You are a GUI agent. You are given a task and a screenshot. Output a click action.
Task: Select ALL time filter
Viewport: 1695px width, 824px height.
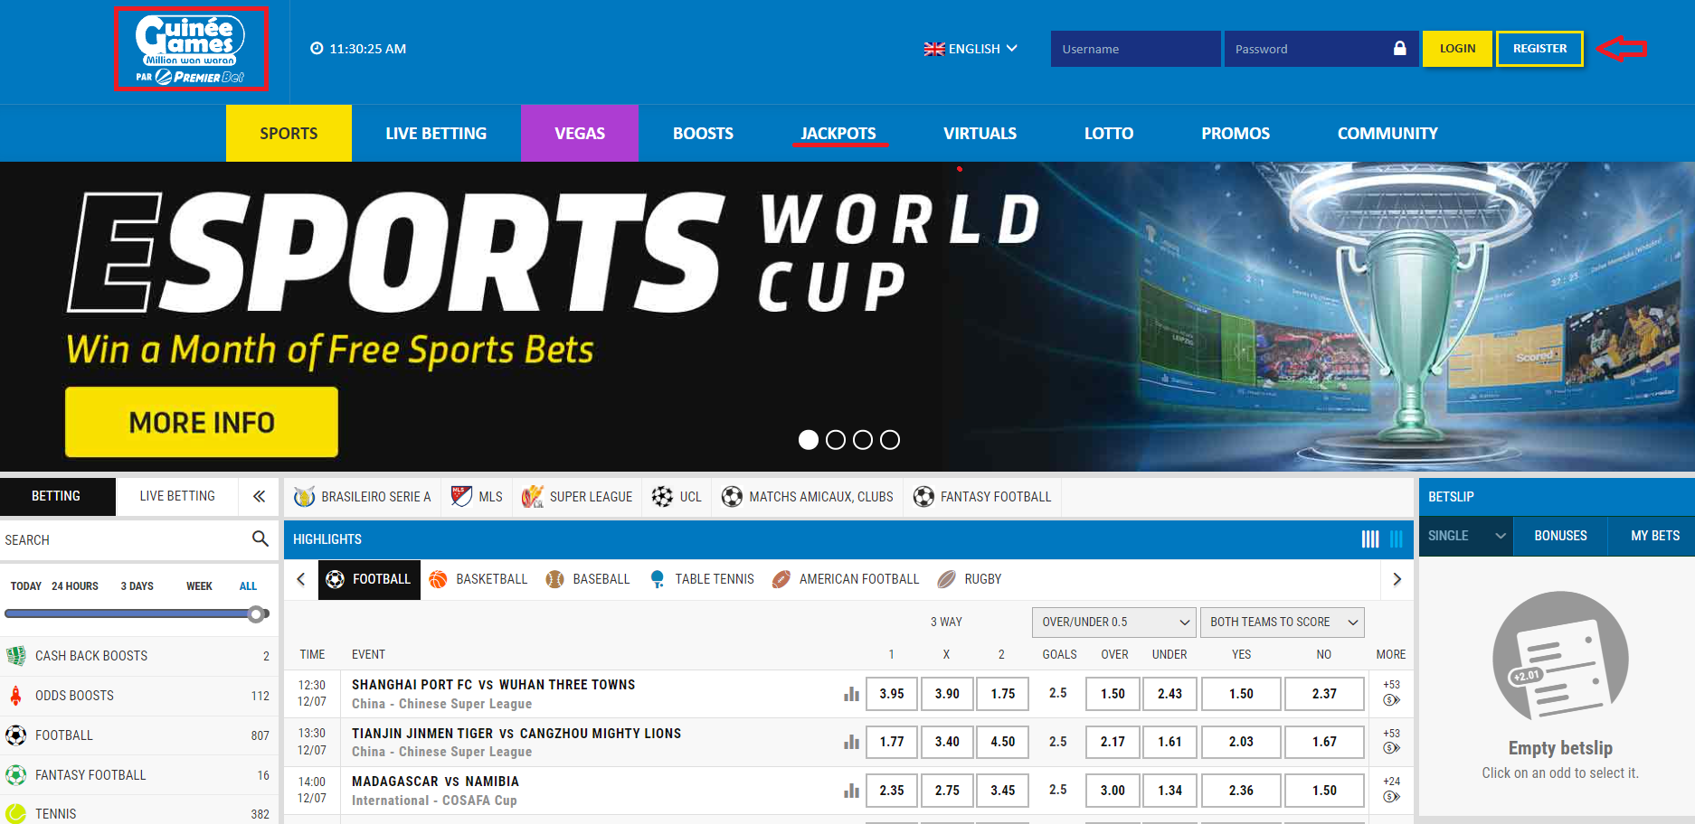click(248, 586)
